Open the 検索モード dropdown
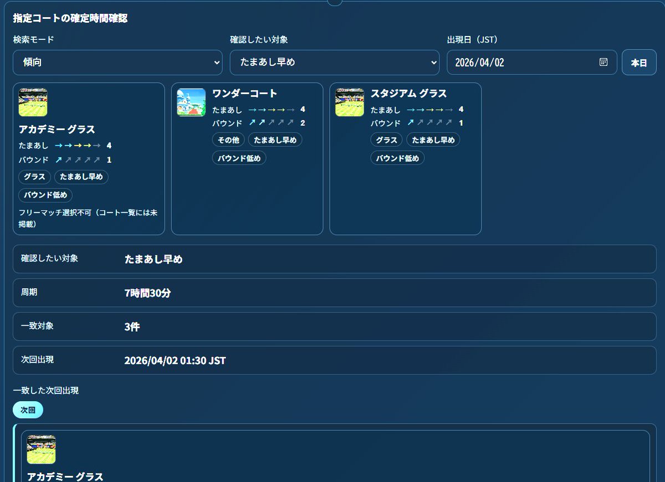This screenshot has height=482, width=665. pos(117,62)
